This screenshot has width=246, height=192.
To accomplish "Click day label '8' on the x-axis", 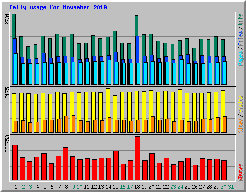I will [x=66, y=187].
